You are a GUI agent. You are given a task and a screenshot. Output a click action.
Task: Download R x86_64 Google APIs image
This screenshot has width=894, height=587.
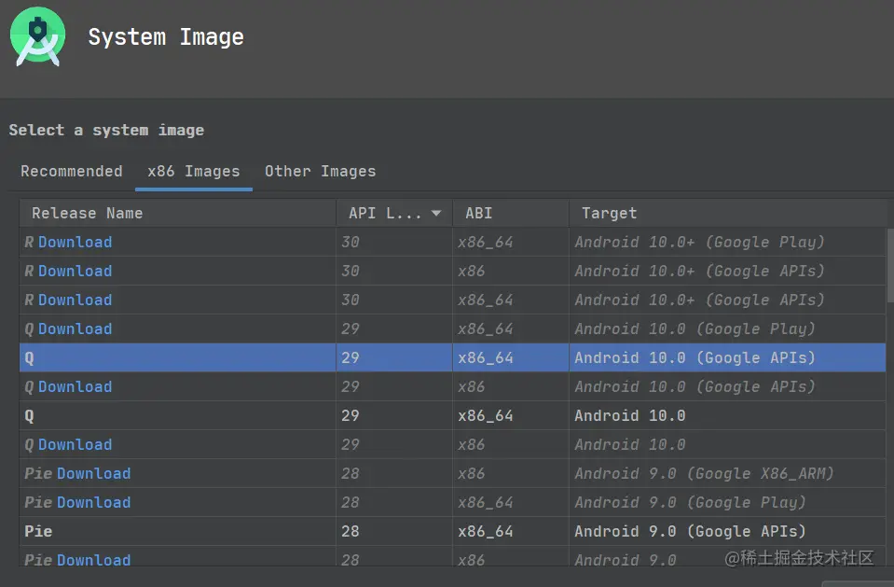click(75, 300)
